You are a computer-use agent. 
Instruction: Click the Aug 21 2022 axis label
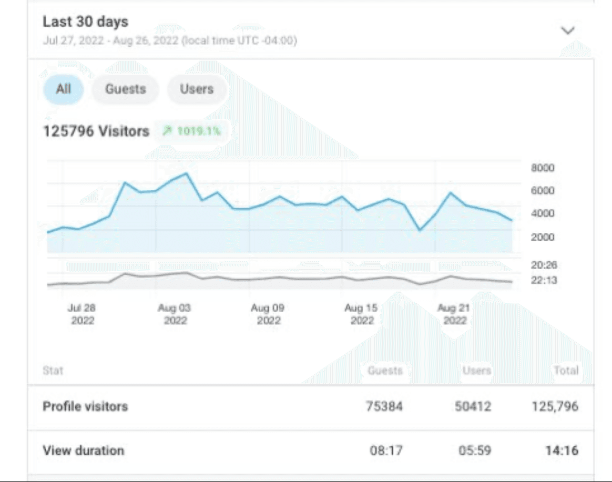[x=454, y=314]
